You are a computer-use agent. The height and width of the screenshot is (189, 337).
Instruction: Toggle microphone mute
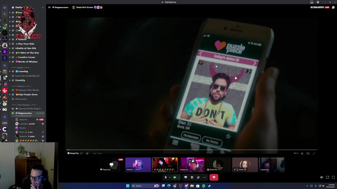[166, 177]
